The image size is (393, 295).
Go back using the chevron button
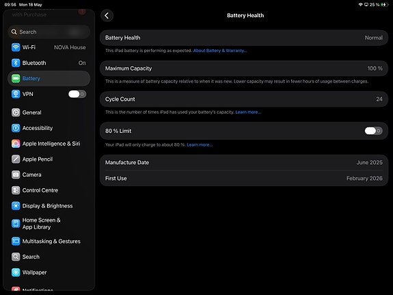[107, 16]
